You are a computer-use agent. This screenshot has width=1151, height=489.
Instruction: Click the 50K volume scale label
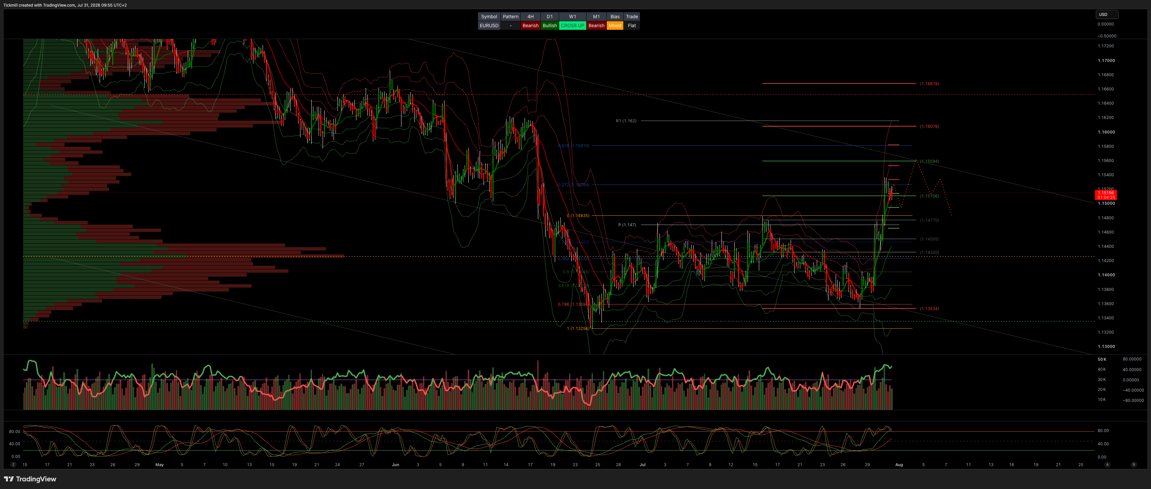[1102, 359]
